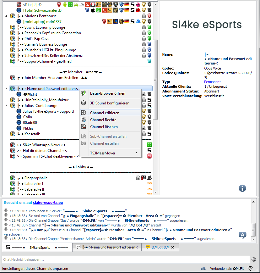Open the TS3MassMover submenu
The height and width of the screenshot is (273, 260).
[111, 153]
